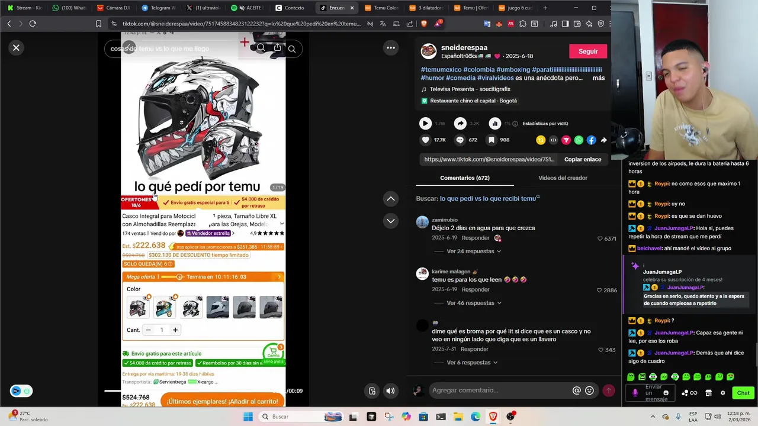The height and width of the screenshot is (426, 758).
Task: Share the video to WhatsApp
Action: pyautogui.click(x=579, y=140)
